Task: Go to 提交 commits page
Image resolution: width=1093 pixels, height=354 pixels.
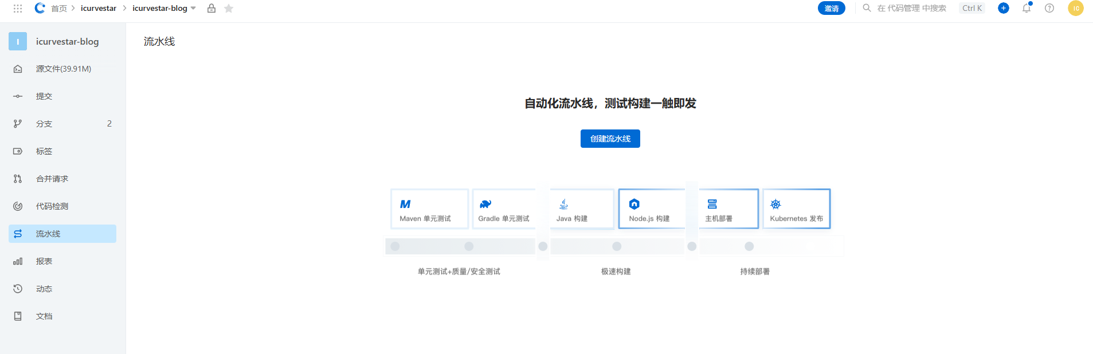Action: tap(44, 96)
